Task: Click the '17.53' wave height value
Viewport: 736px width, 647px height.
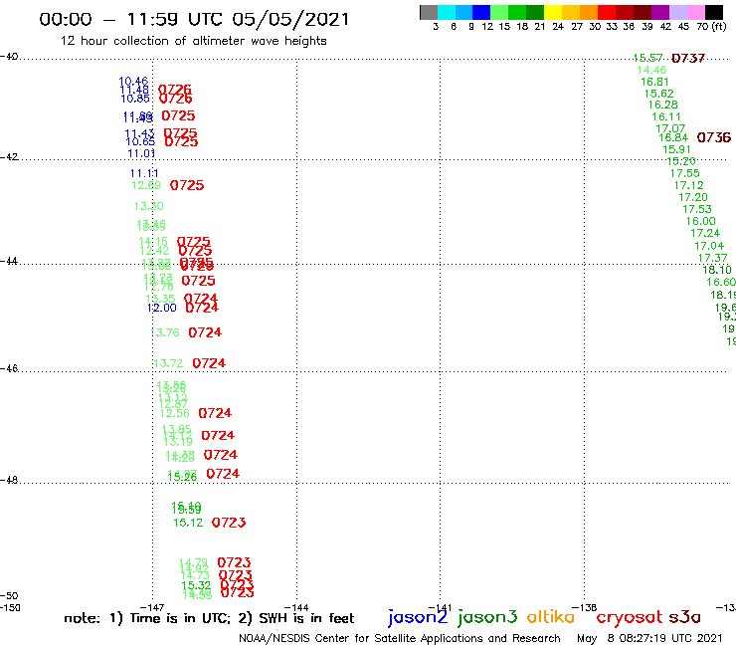Action: [697, 209]
